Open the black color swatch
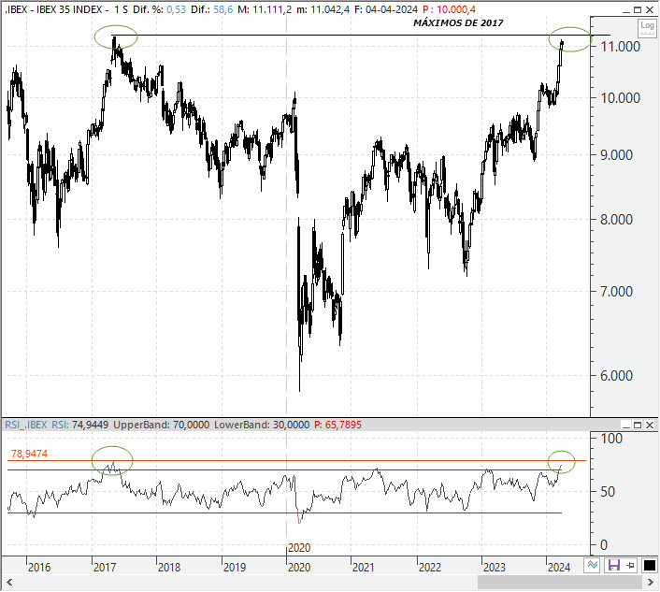Screen dimensions: 660x592 click(x=650, y=566)
